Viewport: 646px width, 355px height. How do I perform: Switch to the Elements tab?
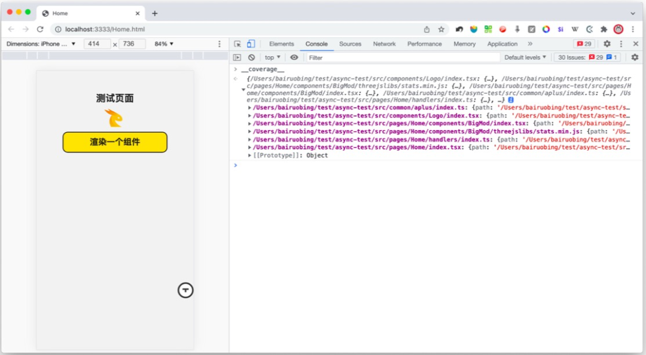point(281,44)
